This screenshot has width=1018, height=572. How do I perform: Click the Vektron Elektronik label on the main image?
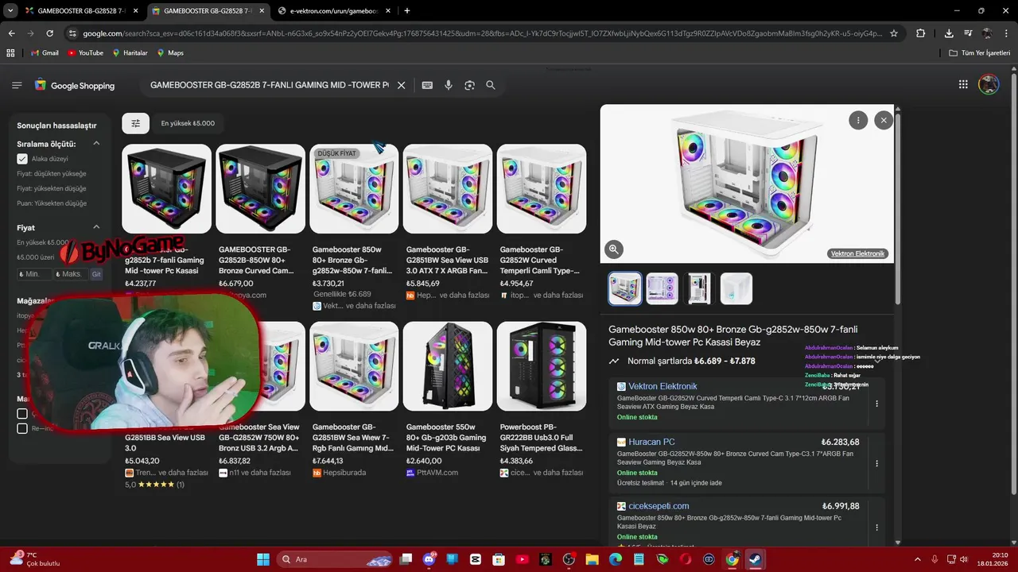(857, 253)
